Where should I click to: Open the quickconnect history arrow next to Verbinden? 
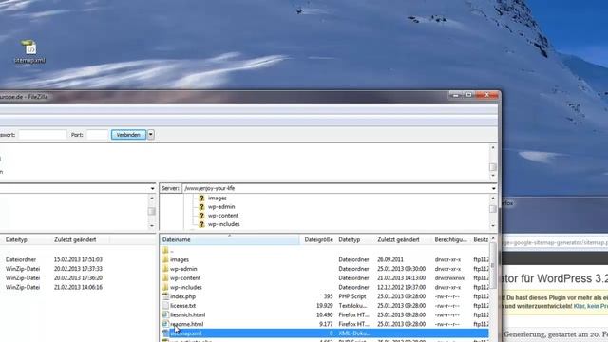tap(150, 135)
